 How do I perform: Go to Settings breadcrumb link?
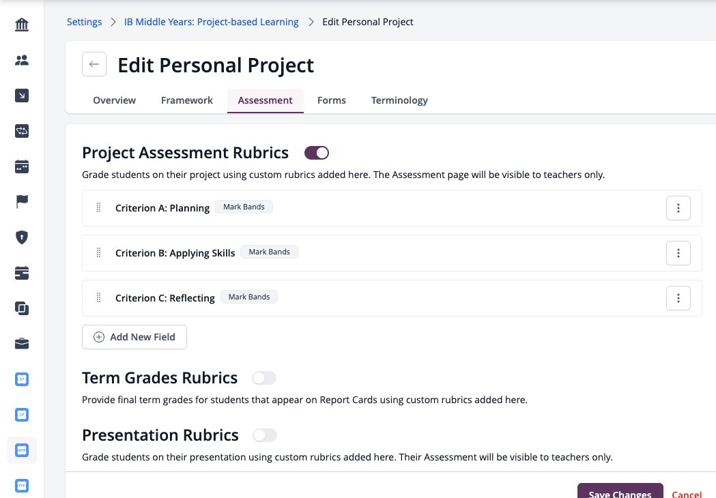point(85,22)
